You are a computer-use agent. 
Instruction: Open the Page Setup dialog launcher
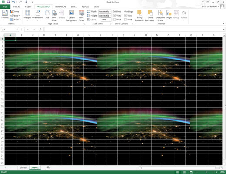point(85,24)
